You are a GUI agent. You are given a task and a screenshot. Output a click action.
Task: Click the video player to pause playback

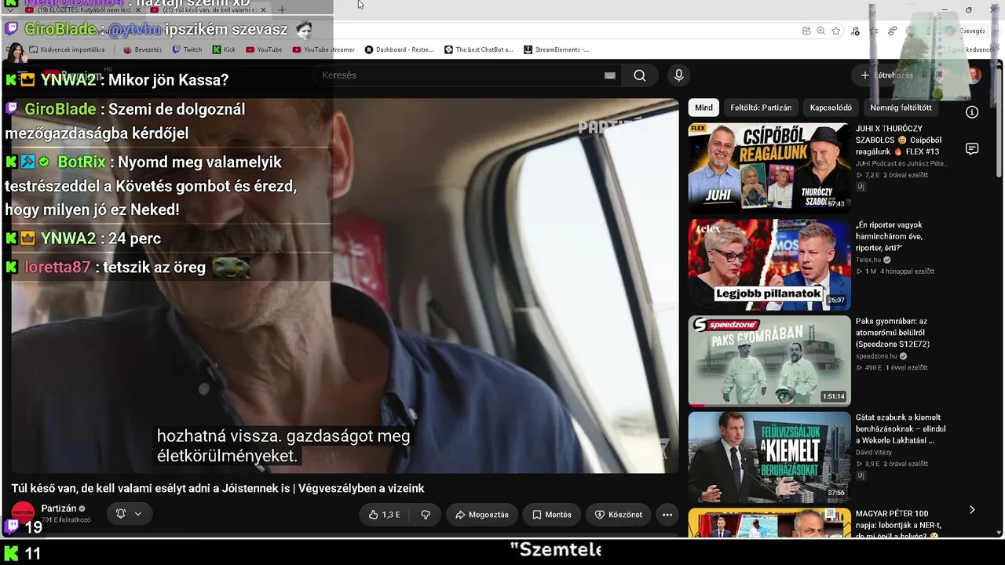(345, 286)
